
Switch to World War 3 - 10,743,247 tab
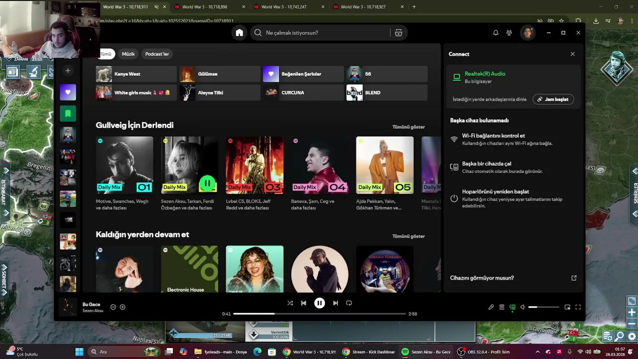[x=290, y=7]
